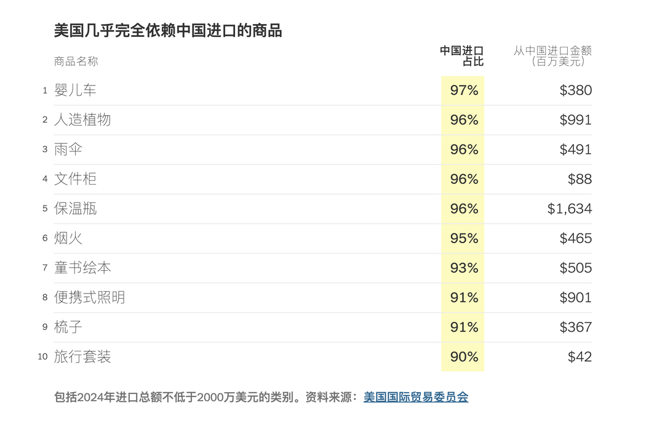Click the chart title 美国几乎完全依赖中国进口的商品

click(x=168, y=31)
